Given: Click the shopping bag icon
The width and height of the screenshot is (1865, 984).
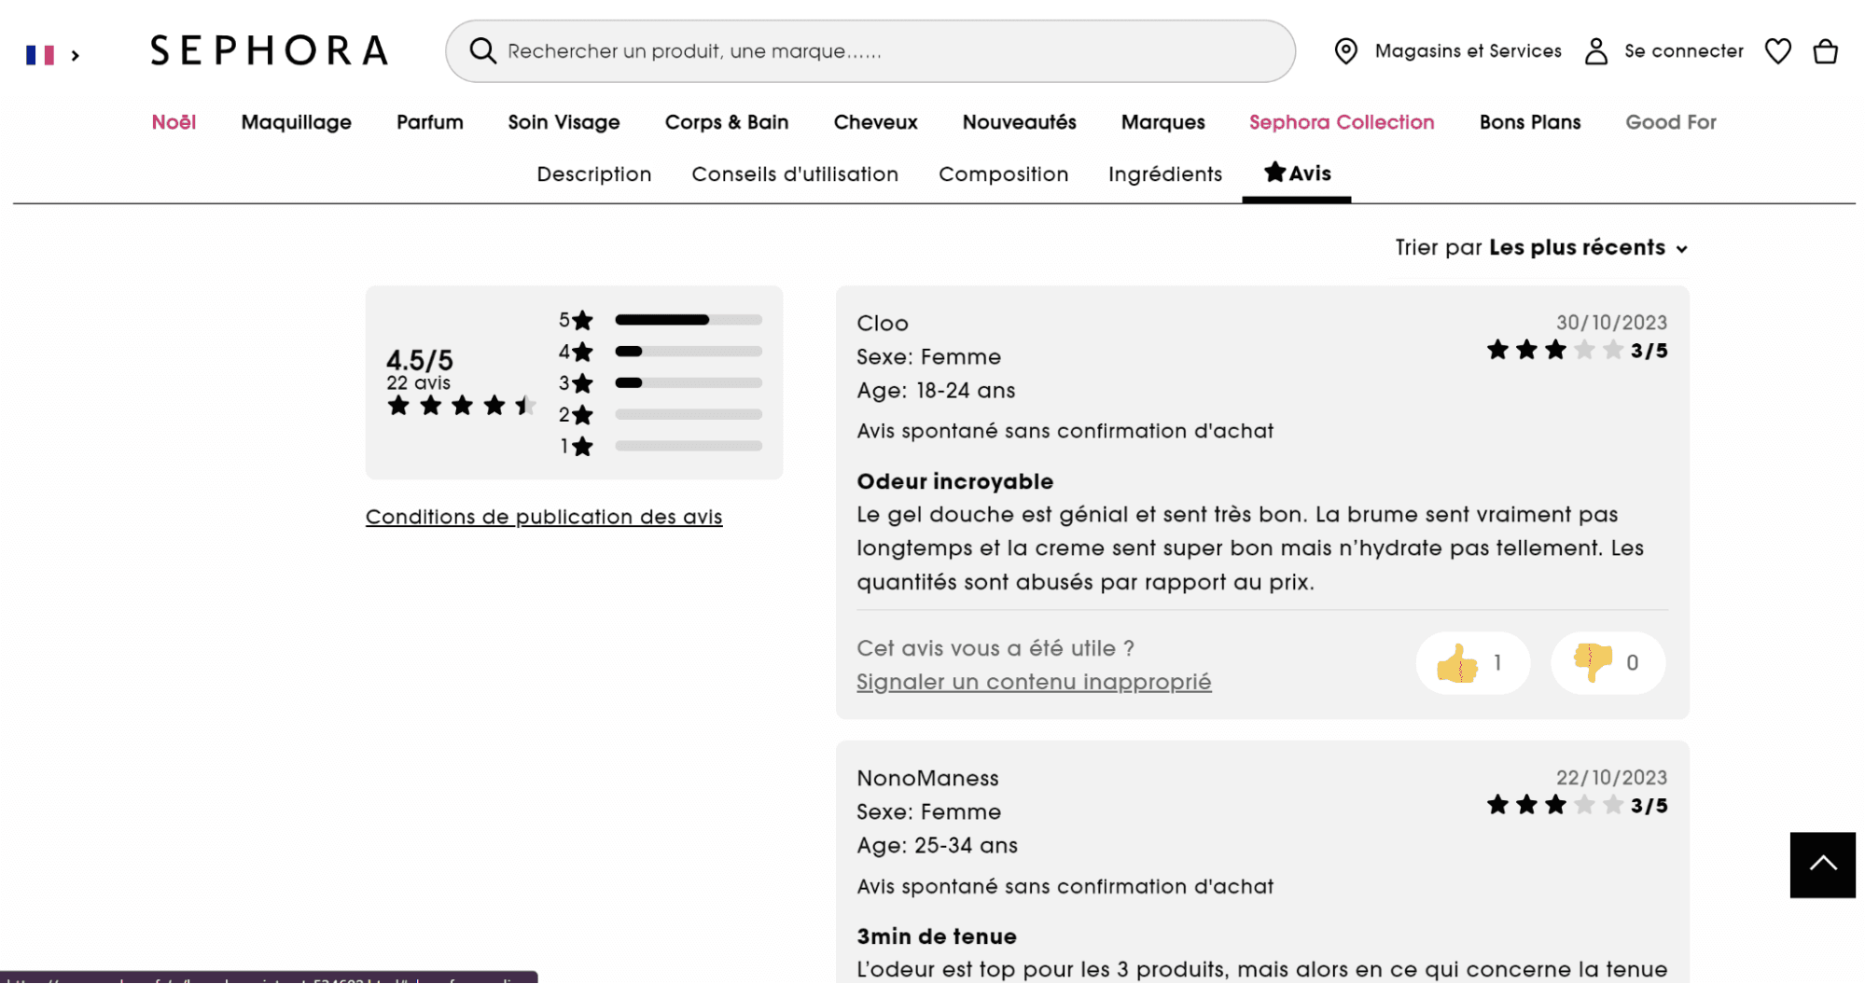Looking at the screenshot, I should (1825, 51).
